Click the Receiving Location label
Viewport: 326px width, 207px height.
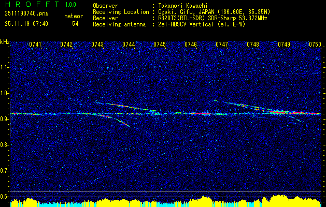pyautogui.click(x=121, y=12)
